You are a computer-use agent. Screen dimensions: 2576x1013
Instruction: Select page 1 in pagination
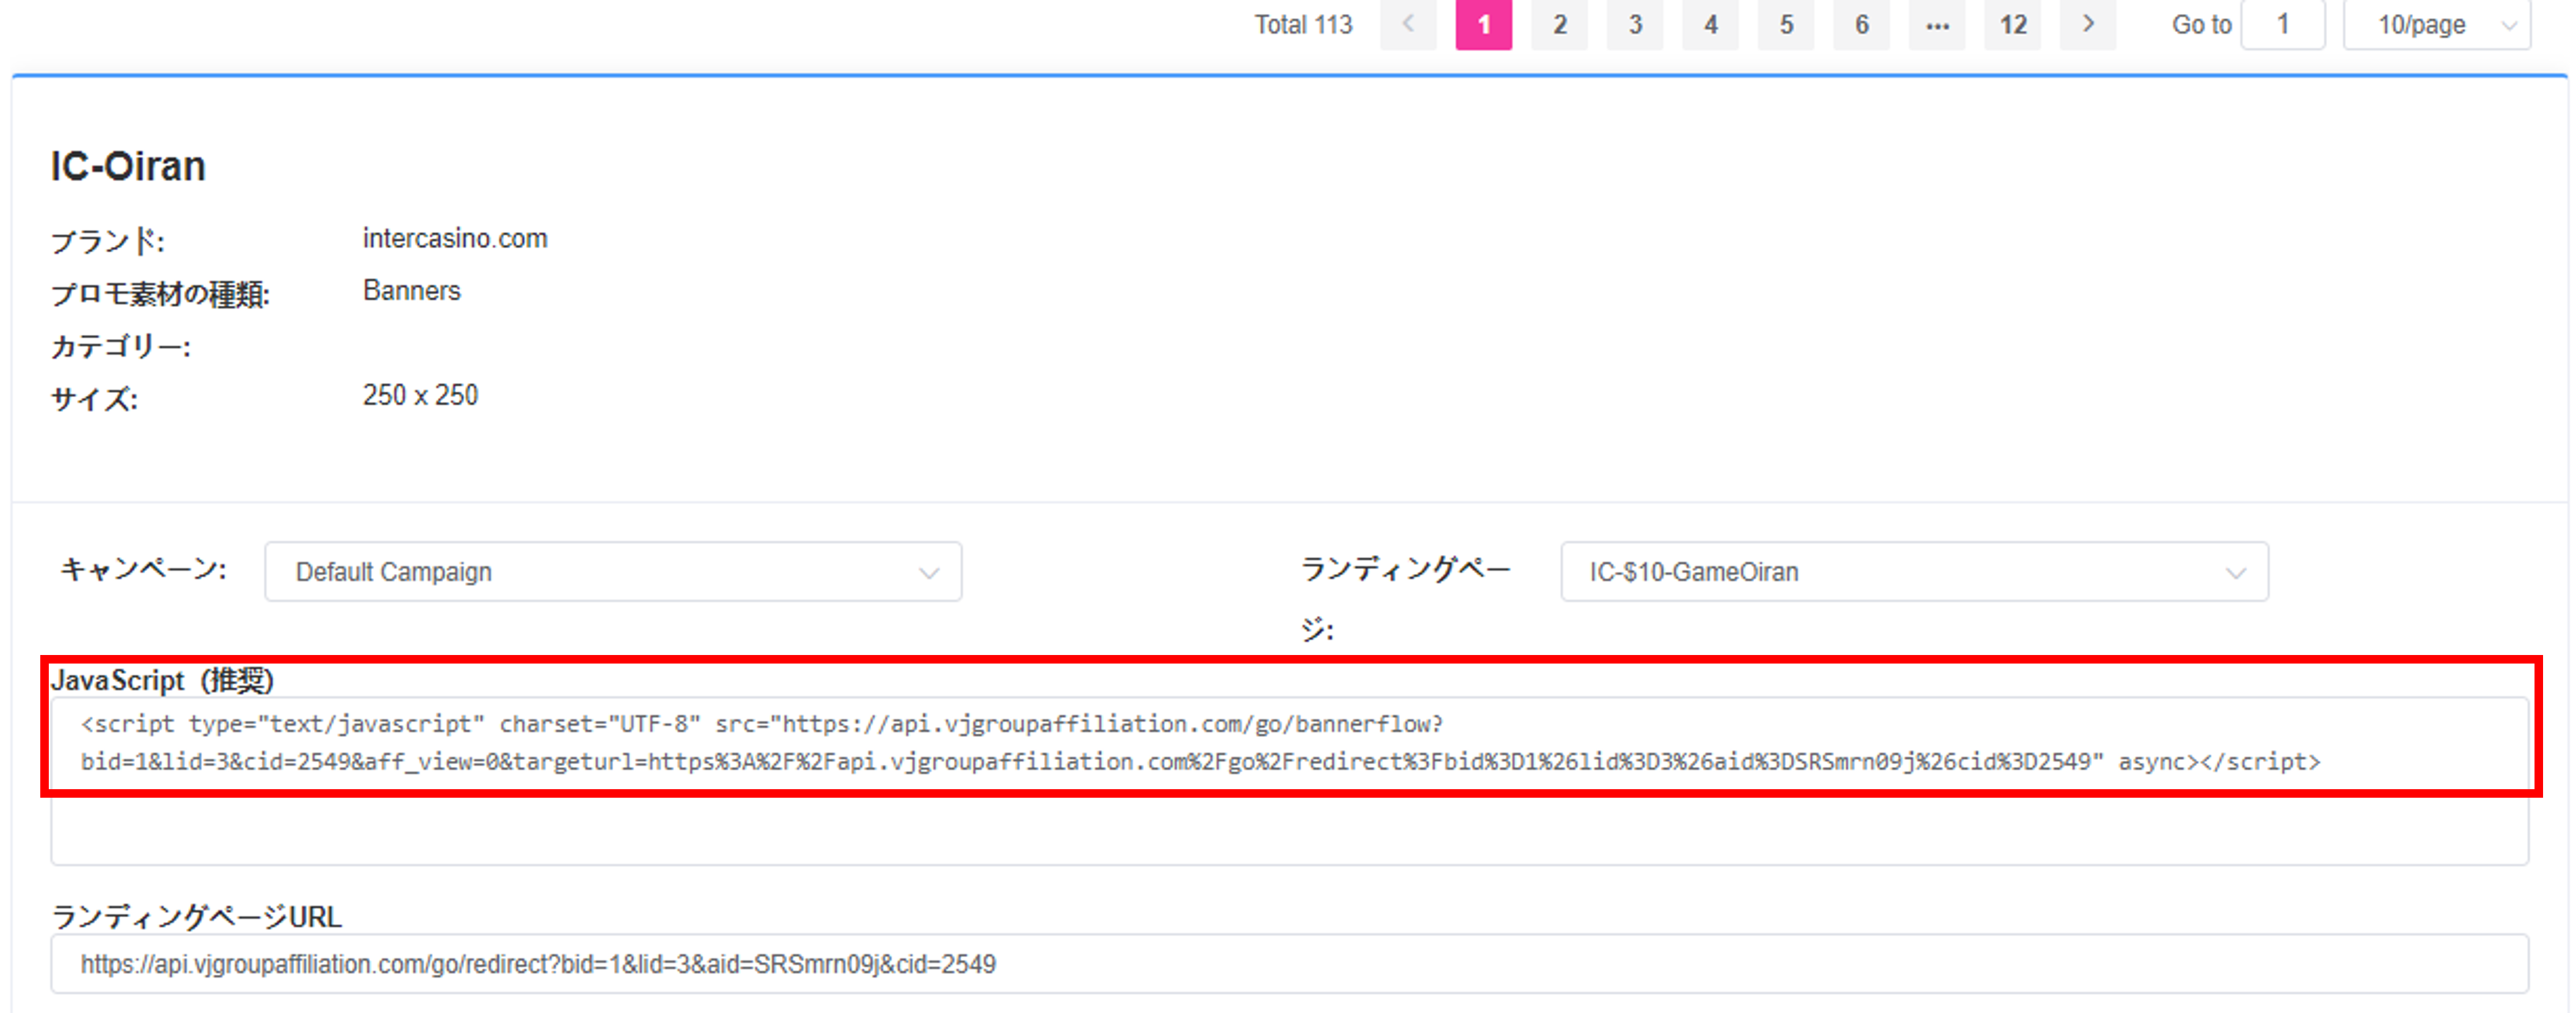1484,24
